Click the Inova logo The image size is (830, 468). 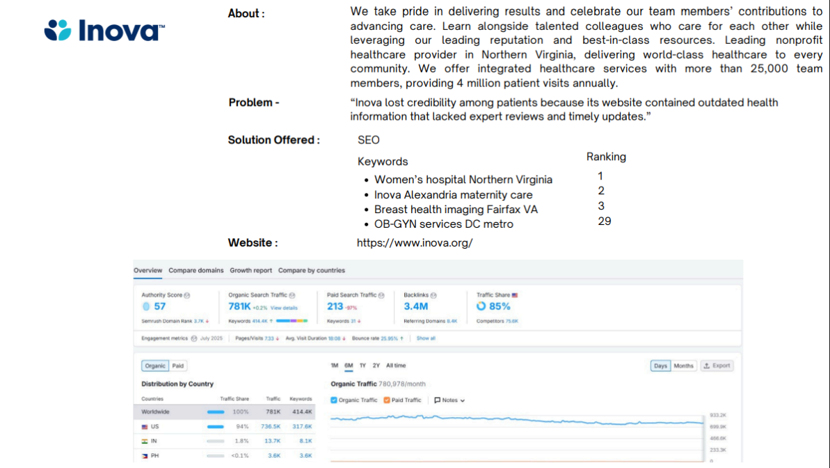pyautogui.click(x=104, y=30)
